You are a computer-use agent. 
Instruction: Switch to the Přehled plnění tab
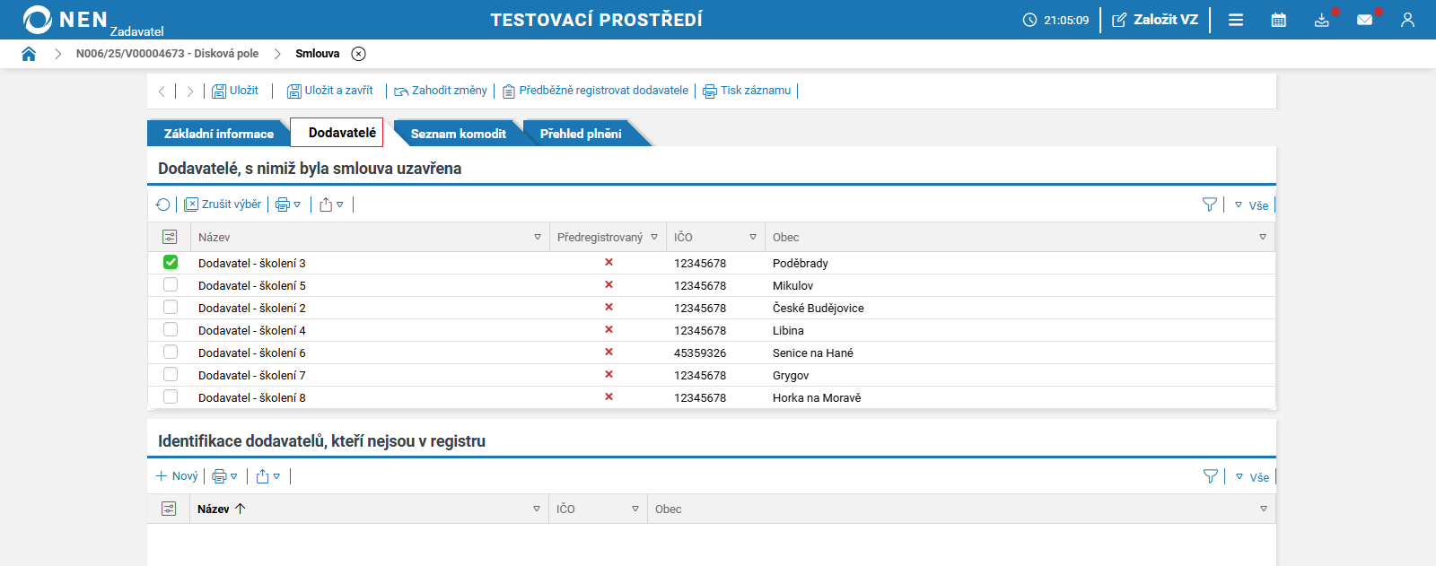point(581,134)
